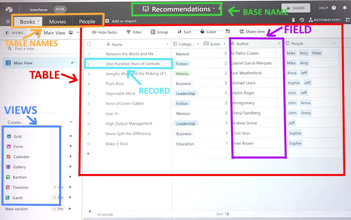Viewport: 351px width, 220px height.
Task: Hide fields using the Hide fields icon
Action: click(104, 32)
